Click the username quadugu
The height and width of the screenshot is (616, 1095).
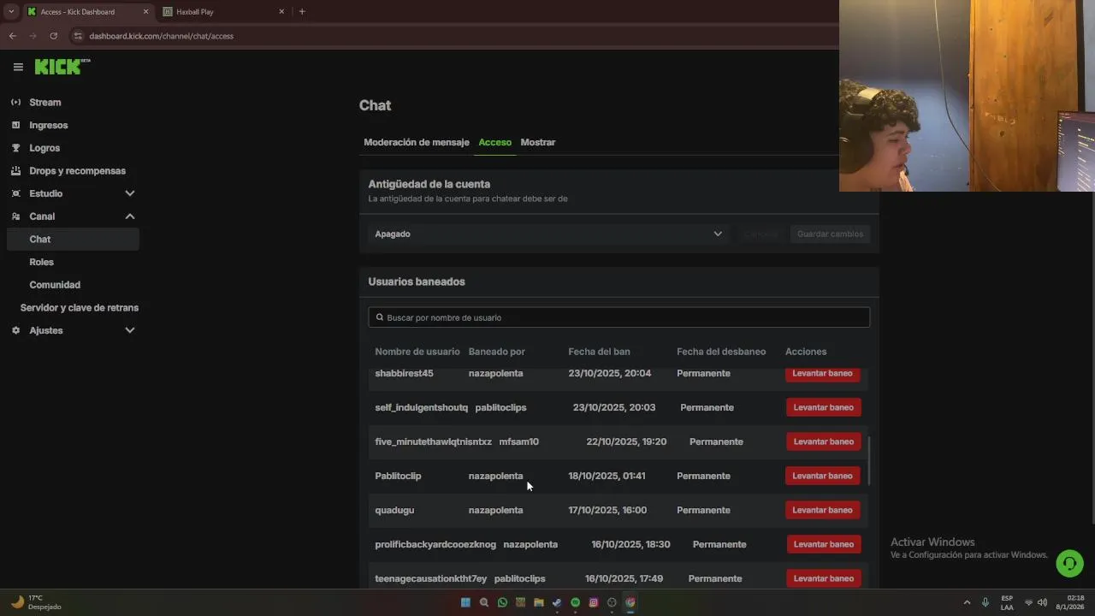tap(394, 510)
